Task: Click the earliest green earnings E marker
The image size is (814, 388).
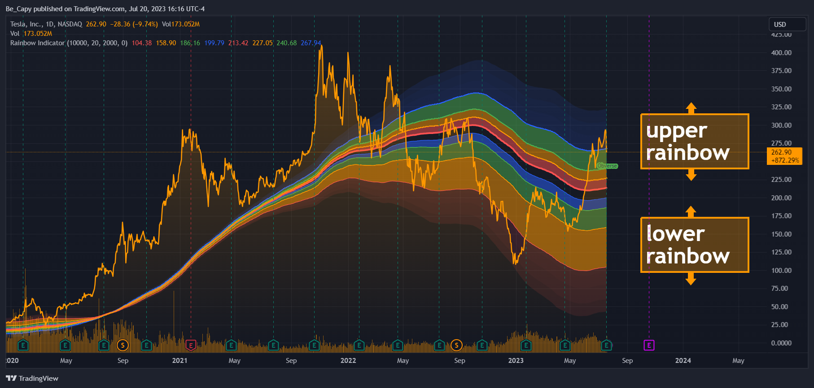Action: [x=23, y=345]
